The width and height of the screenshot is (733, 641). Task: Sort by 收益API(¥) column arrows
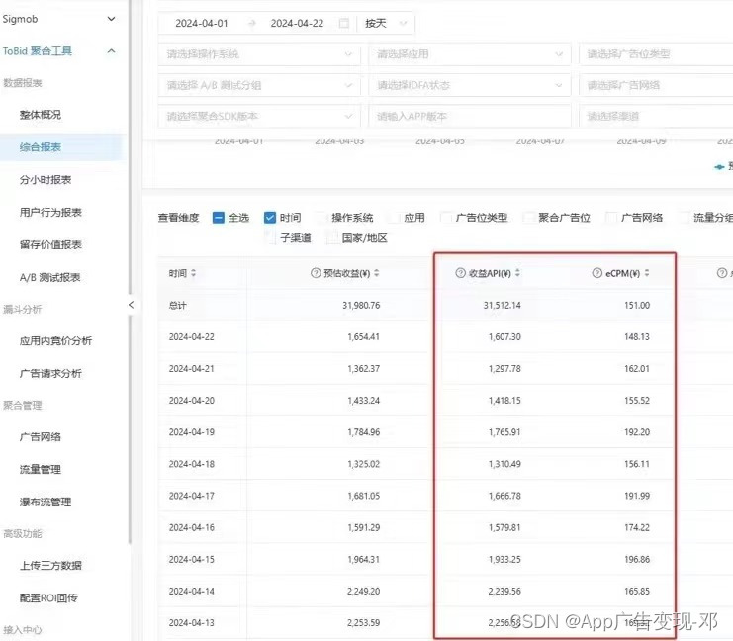(x=517, y=273)
